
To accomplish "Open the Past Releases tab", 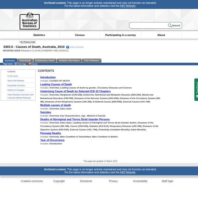I will [x=91, y=61].
